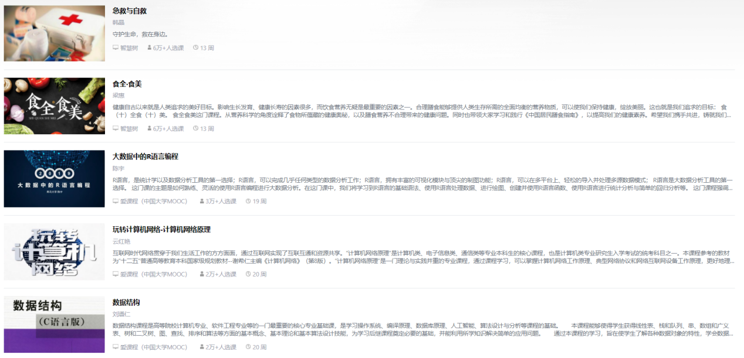Click the teacher name 陈宇
The width and height of the screenshot is (744, 358).
click(119, 168)
